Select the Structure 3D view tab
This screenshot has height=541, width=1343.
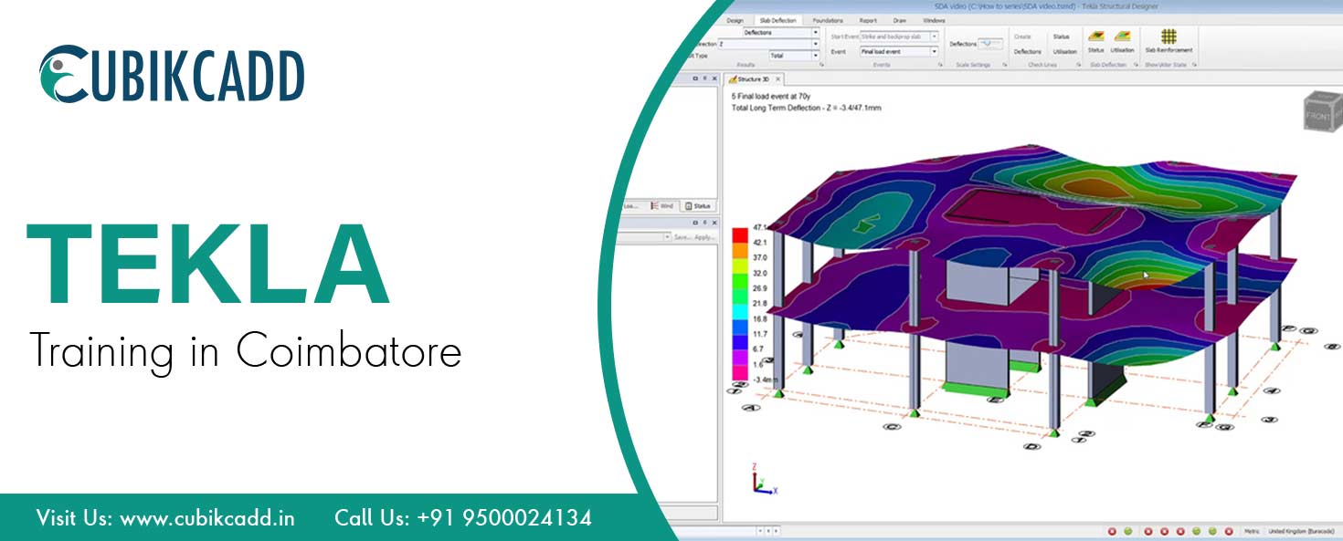tap(752, 79)
